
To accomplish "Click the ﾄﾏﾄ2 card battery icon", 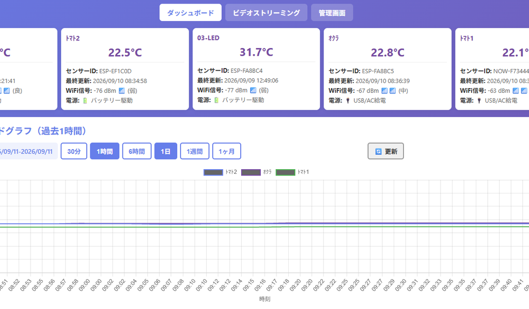I will 85,101.
